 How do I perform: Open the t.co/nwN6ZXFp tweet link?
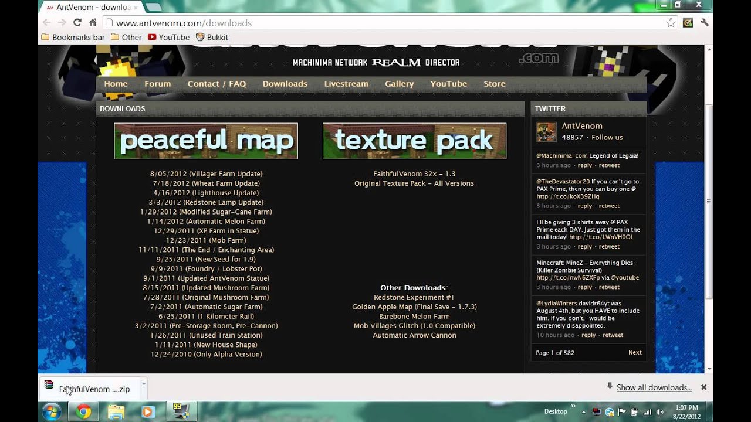(x=568, y=278)
